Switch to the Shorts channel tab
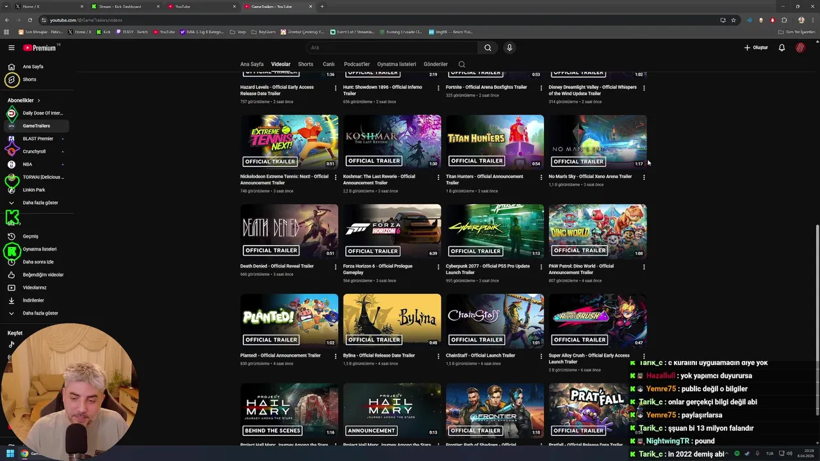The image size is (820, 461). 306,64
